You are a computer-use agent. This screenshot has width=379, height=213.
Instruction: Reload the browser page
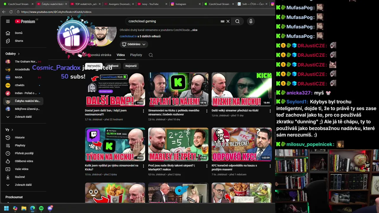click(11, 12)
